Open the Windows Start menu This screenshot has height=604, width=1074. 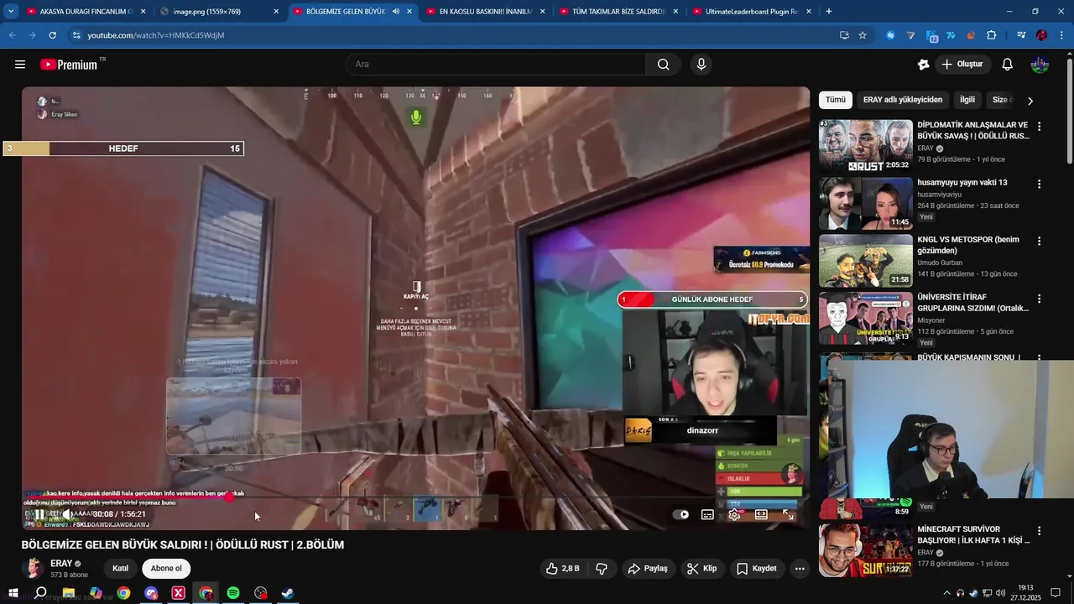(x=13, y=593)
